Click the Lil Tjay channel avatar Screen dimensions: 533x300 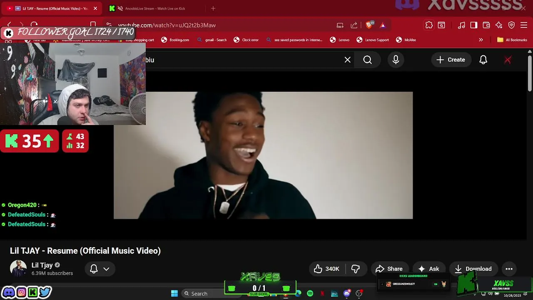click(x=18, y=269)
